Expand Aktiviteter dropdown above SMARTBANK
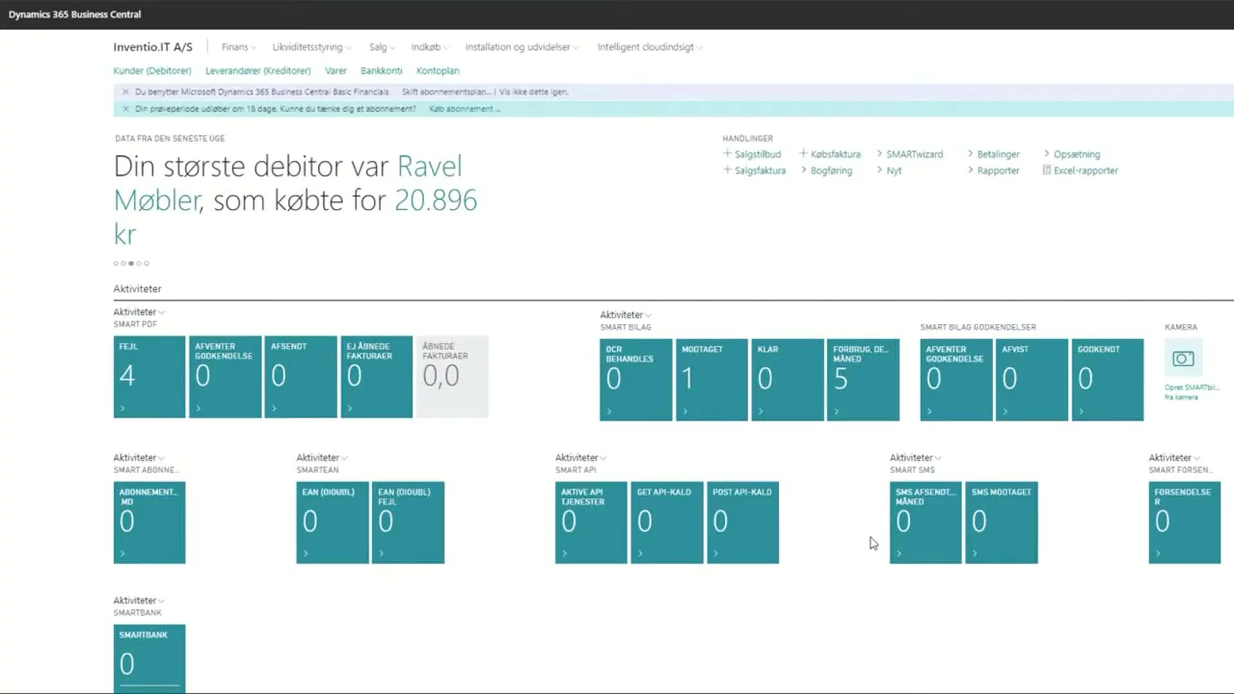The height and width of the screenshot is (694, 1234). [139, 600]
